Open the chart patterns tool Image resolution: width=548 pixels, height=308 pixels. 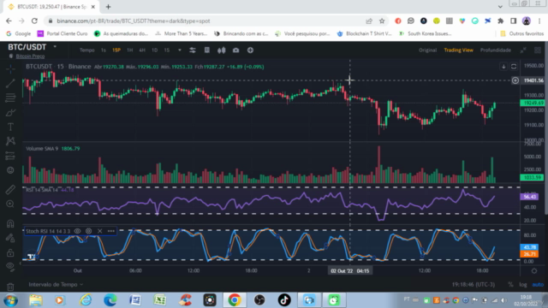[10, 141]
